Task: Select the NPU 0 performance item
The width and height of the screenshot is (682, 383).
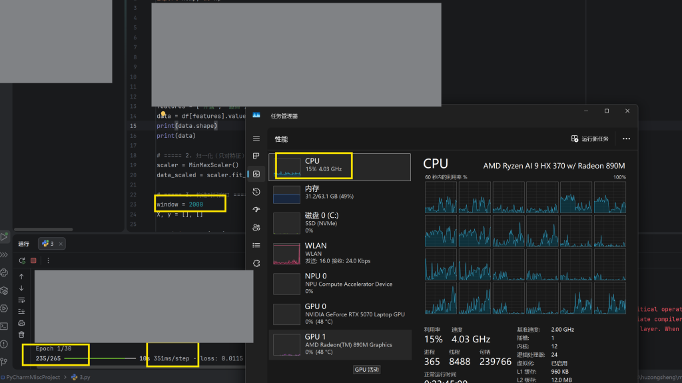Action: pyautogui.click(x=340, y=284)
